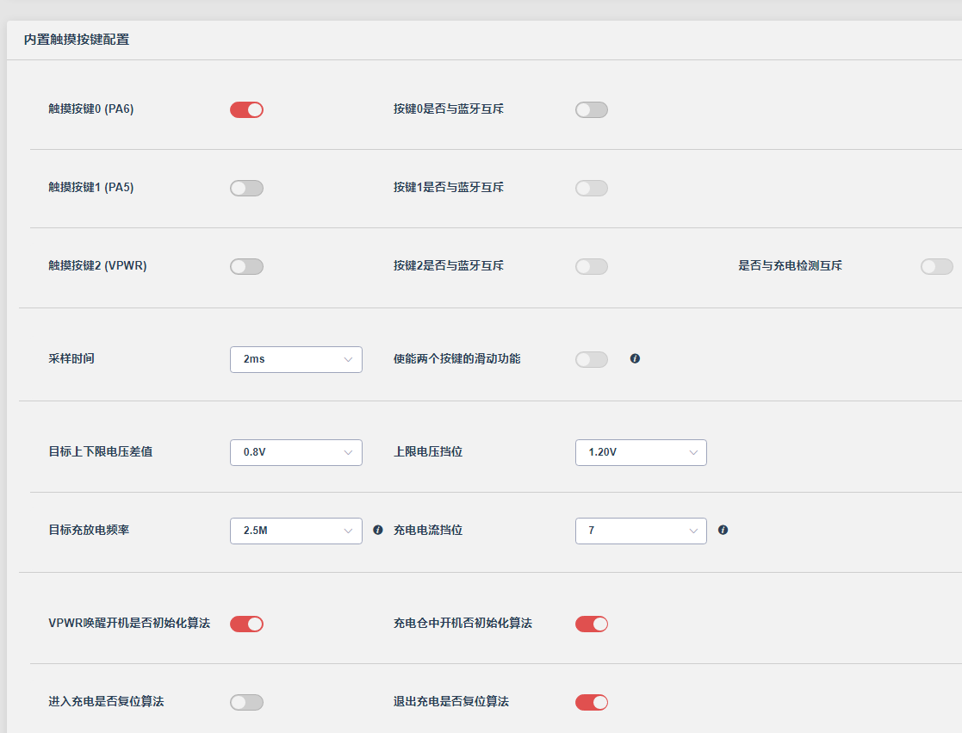This screenshot has height=733, width=962.
Task: Click the 上限电压挡位 label
Action: (428, 452)
